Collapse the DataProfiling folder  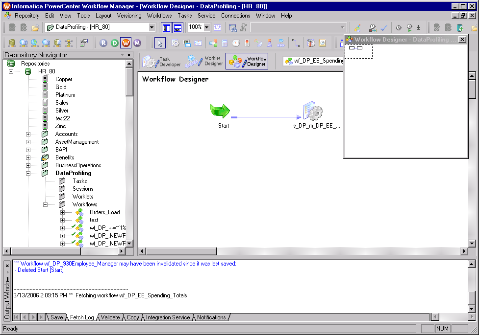28,173
